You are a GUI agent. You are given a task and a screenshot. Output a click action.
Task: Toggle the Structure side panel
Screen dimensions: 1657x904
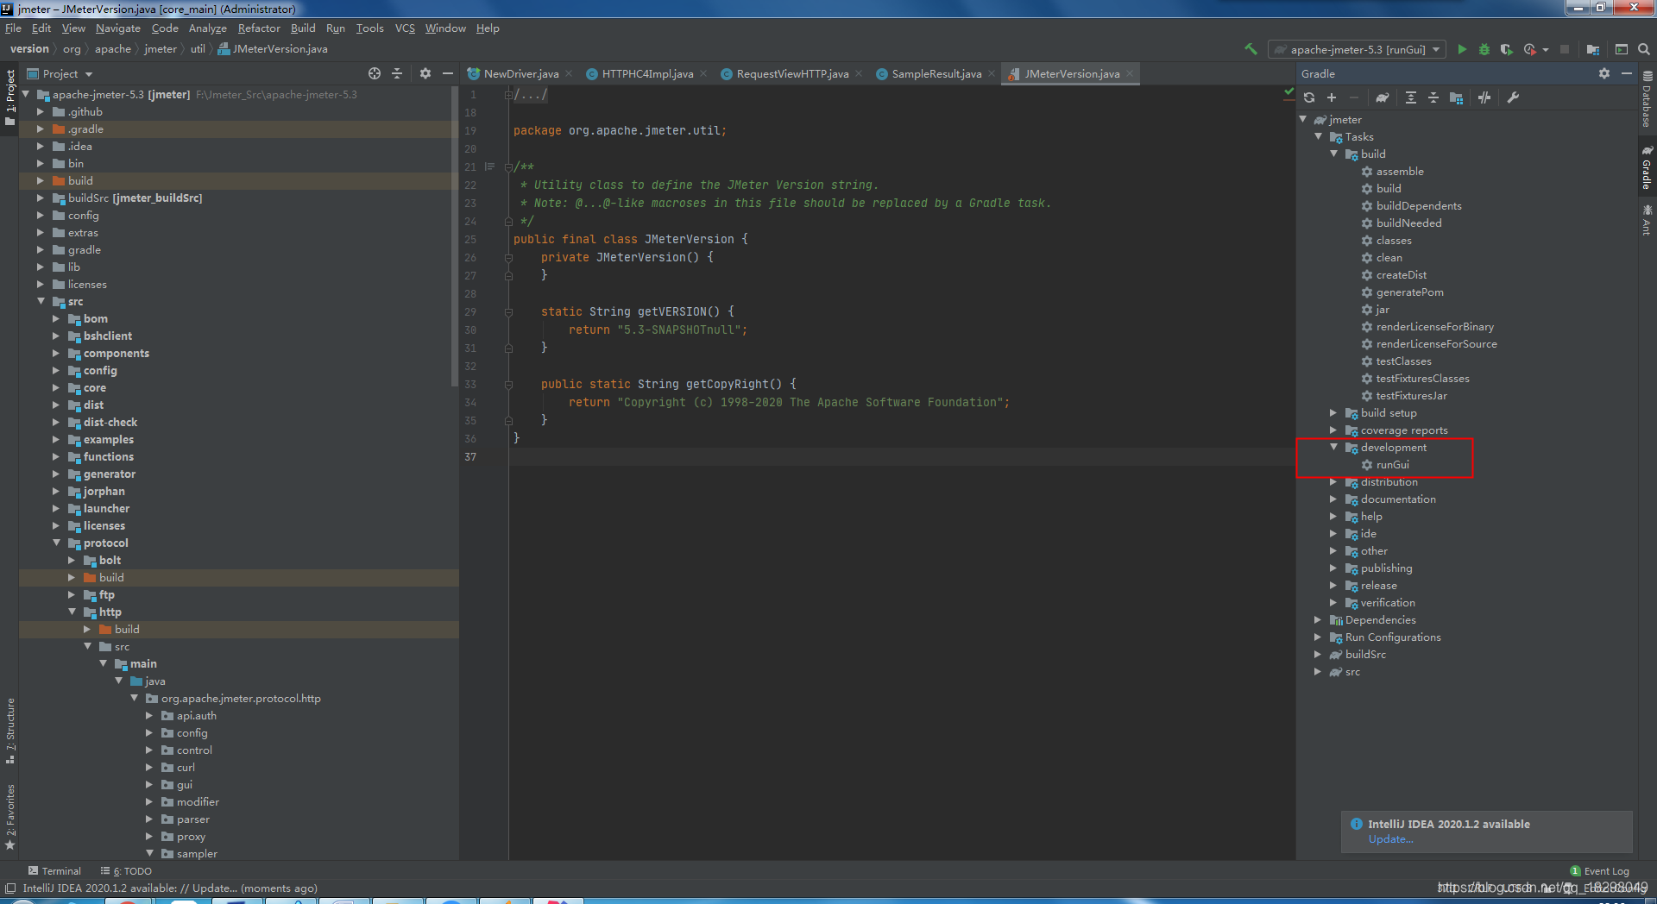[10, 731]
